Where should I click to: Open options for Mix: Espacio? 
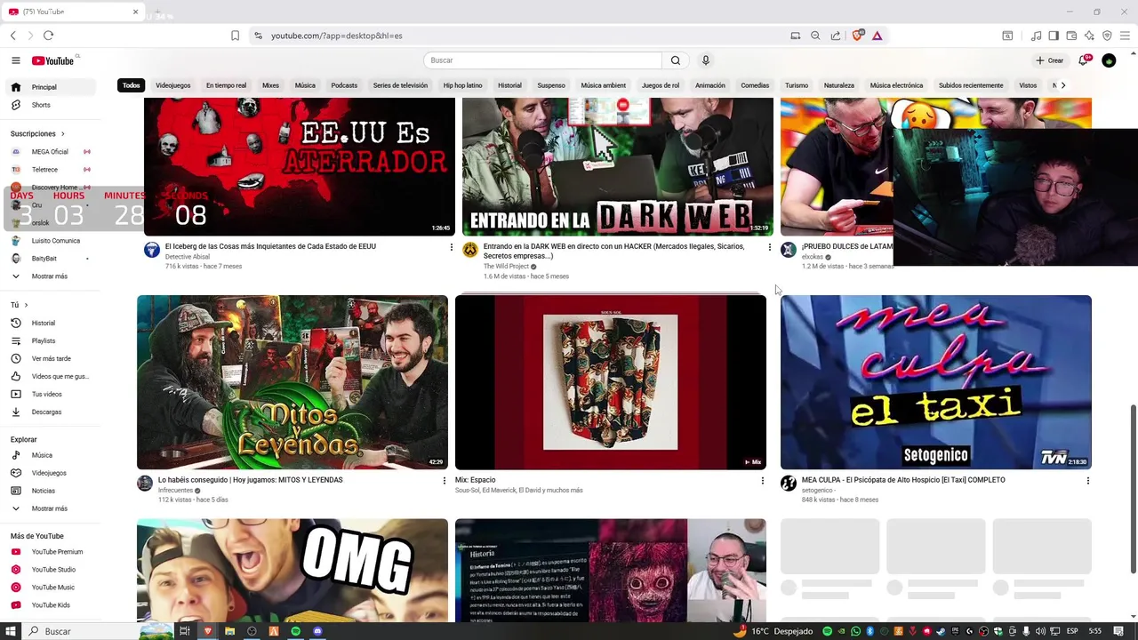[762, 481]
